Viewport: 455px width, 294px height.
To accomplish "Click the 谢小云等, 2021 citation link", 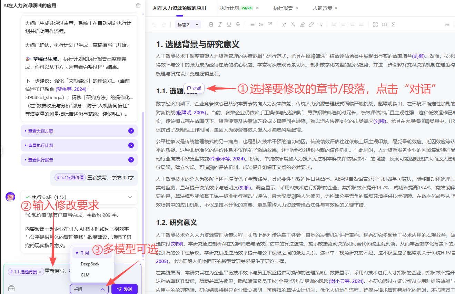I will click(x=347, y=281).
